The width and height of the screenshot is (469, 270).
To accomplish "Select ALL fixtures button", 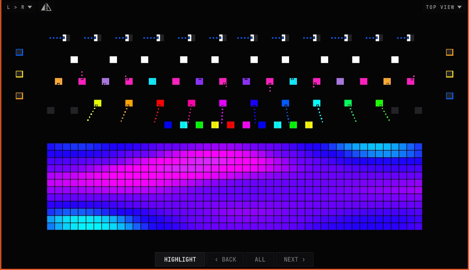I will tap(260, 260).
